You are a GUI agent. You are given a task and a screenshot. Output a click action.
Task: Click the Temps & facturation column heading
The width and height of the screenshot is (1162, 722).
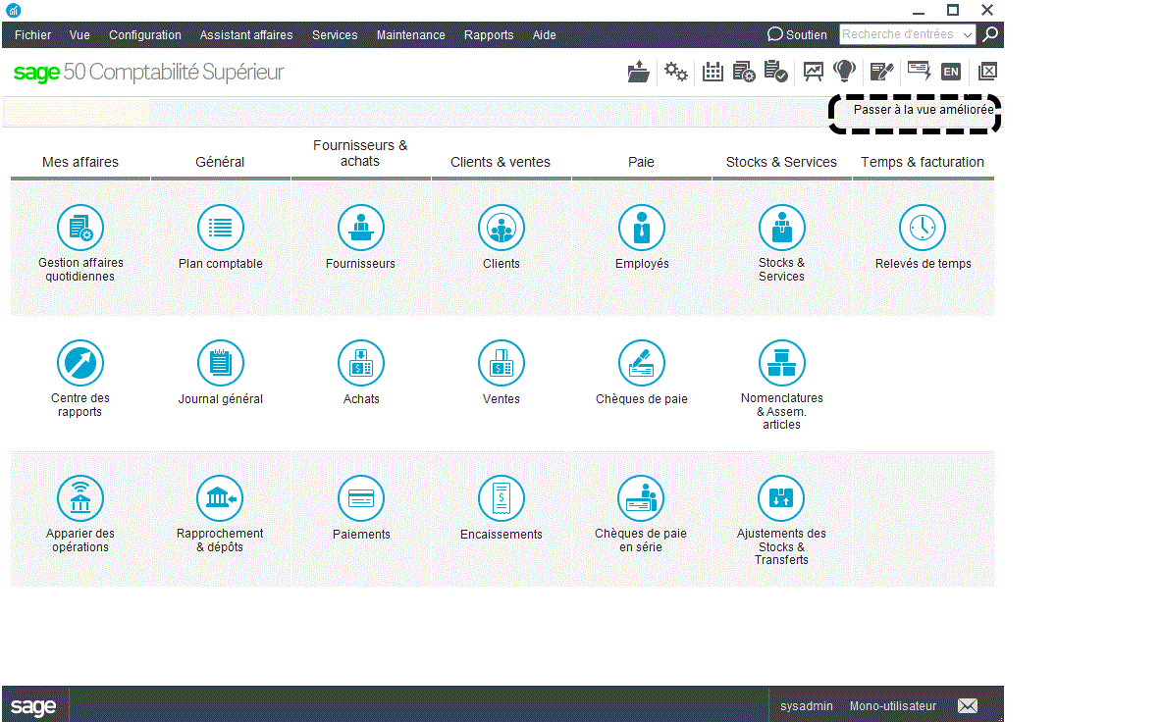[x=922, y=162]
